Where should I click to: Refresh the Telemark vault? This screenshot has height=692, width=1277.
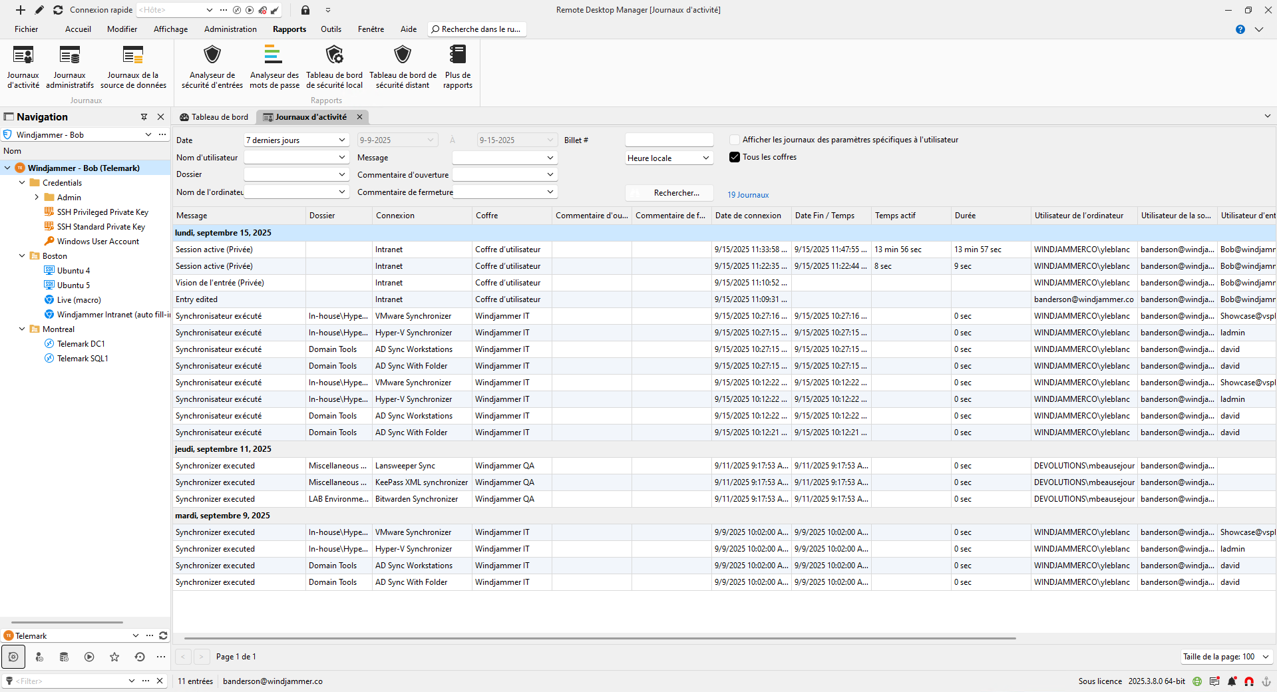pyautogui.click(x=163, y=635)
